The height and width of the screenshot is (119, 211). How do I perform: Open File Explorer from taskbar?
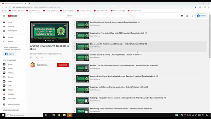pos(64,115)
